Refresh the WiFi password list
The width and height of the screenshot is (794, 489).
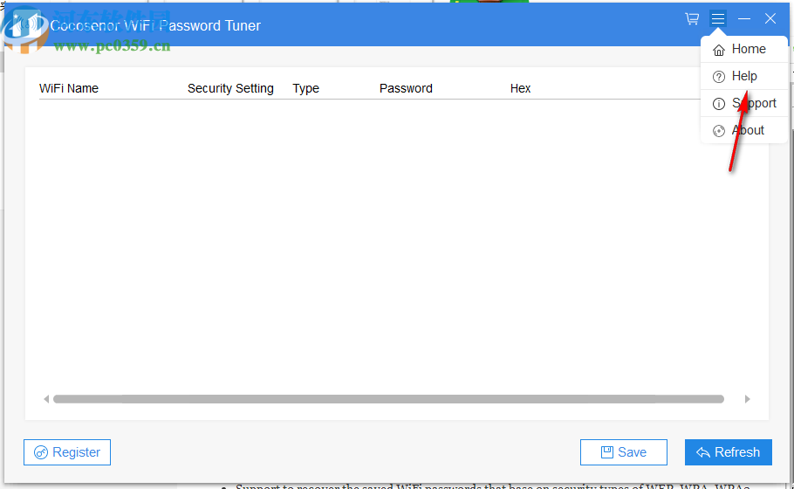pos(729,452)
